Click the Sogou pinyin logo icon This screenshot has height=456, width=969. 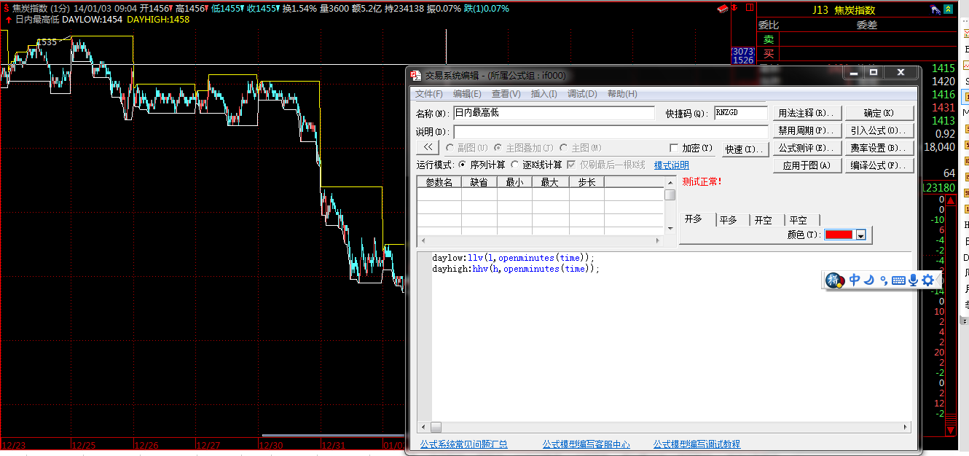(x=835, y=280)
